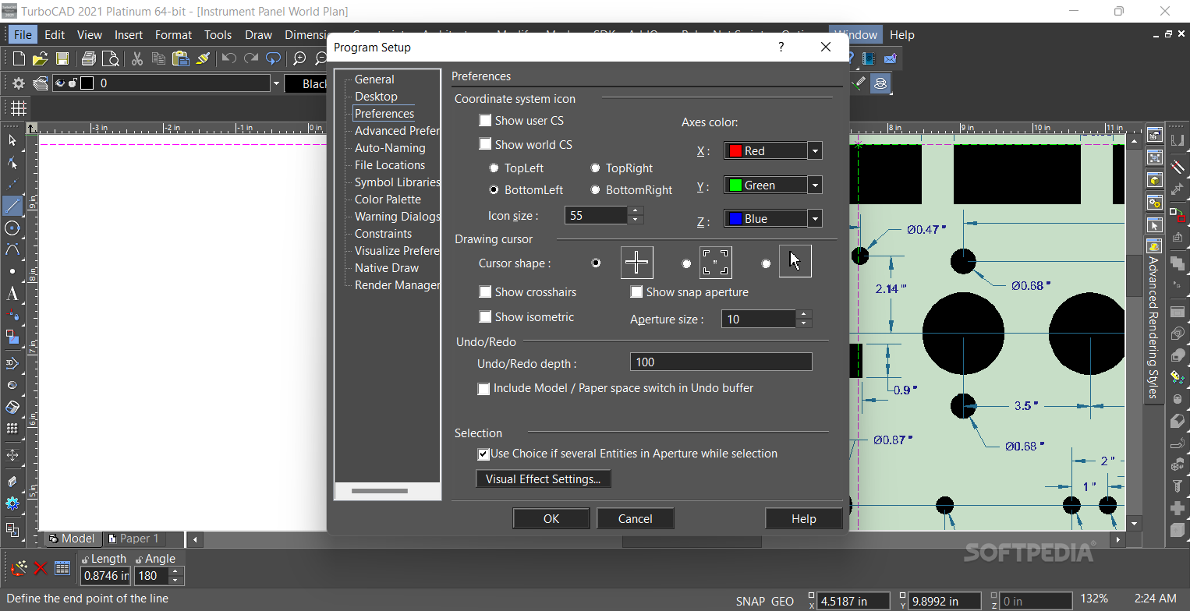Screen dimensions: 1190x611
Task: Turn on Show snap aperture checkbox
Action: pos(636,292)
